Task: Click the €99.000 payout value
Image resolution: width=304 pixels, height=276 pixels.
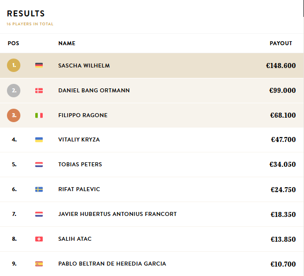Action: (x=282, y=90)
